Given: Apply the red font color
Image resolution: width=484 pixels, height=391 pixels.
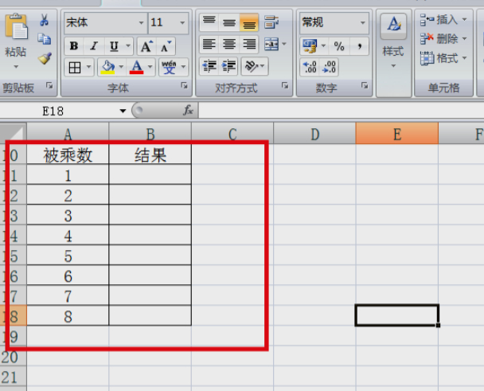Looking at the screenshot, I should point(136,67).
